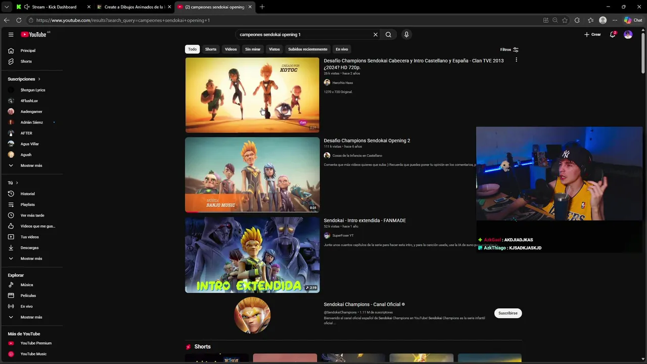Viewport: 647px width, 364px height.
Task: Play the first video thumbnail with Kotoc
Action: click(x=252, y=95)
